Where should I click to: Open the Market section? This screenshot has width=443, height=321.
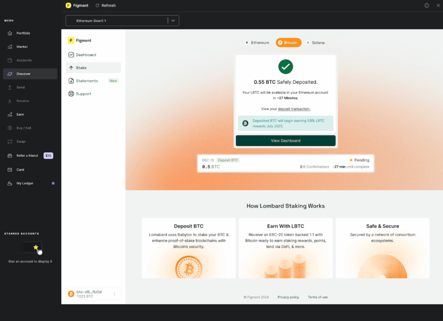click(22, 47)
